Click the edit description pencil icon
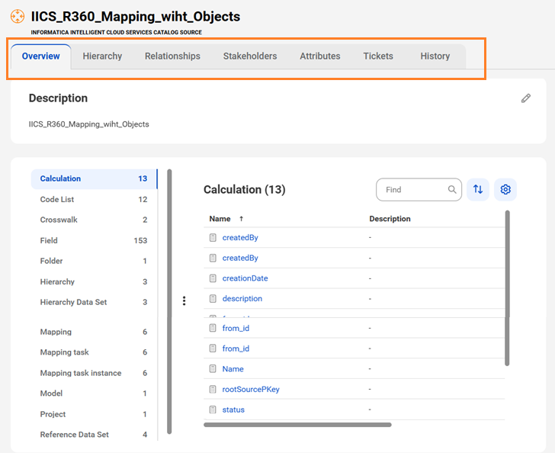 coord(525,98)
